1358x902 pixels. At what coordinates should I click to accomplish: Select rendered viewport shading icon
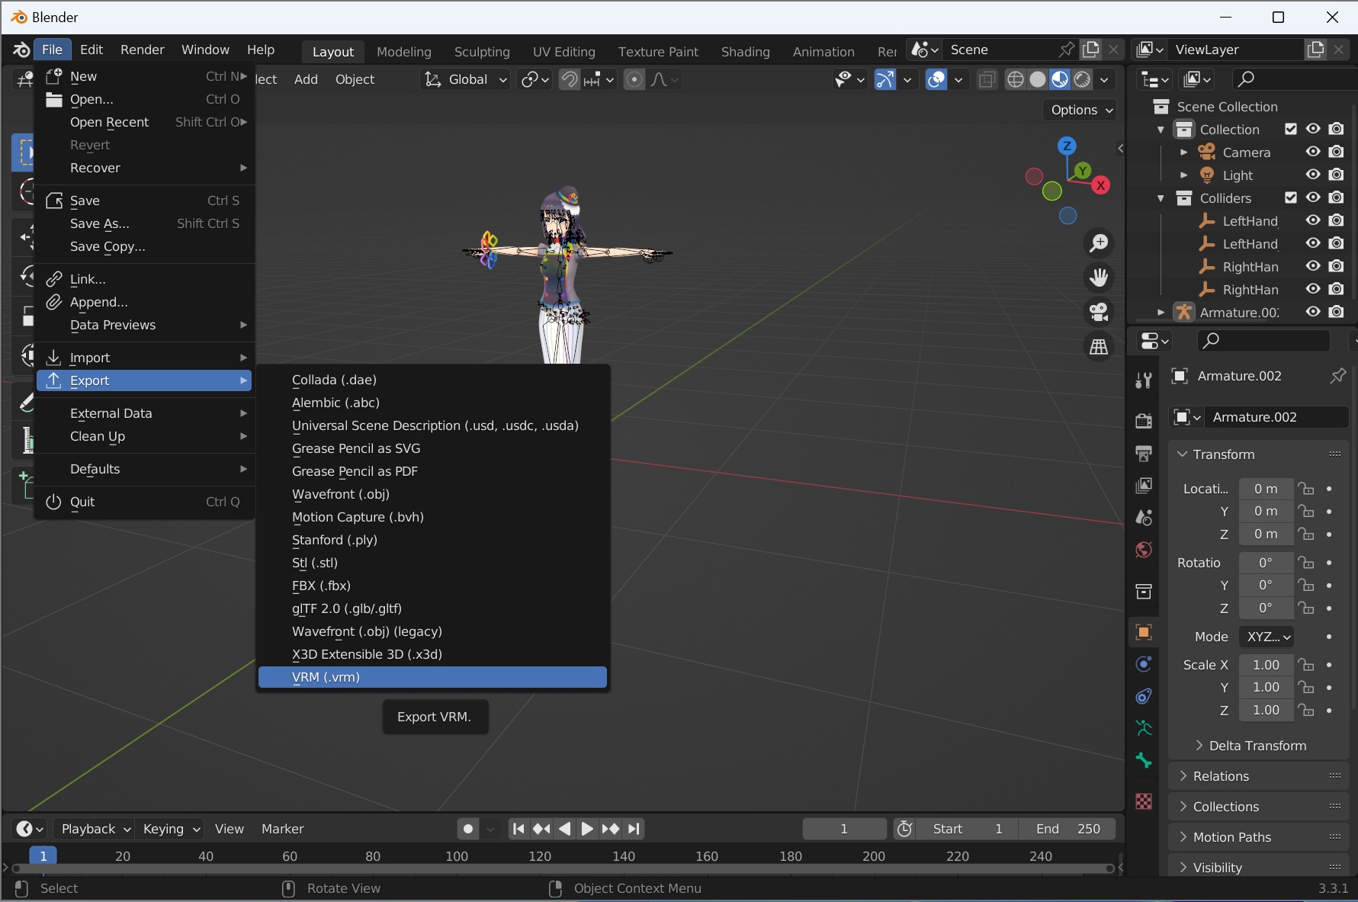[x=1082, y=79]
